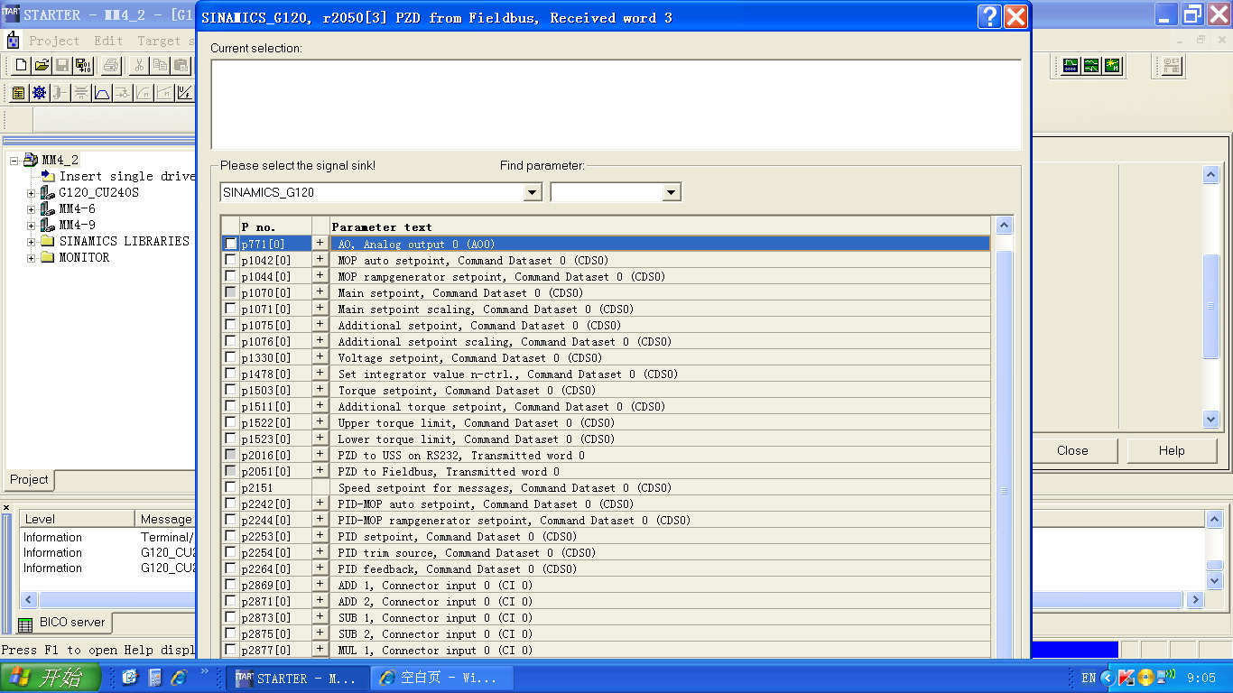Screen dimensions: 1233x693
Task: Click the background window scroll-down arrow
Action: click(x=1211, y=419)
